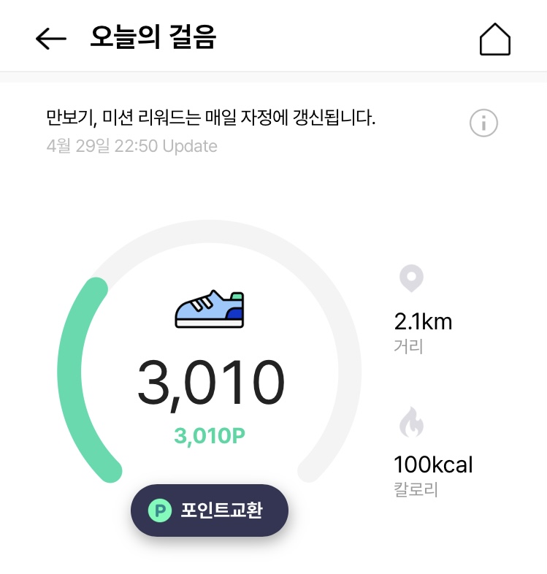Tap the back arrow icon
This screenshot has height=574, width=547.
pyautogui.click(x=50, y=38)
